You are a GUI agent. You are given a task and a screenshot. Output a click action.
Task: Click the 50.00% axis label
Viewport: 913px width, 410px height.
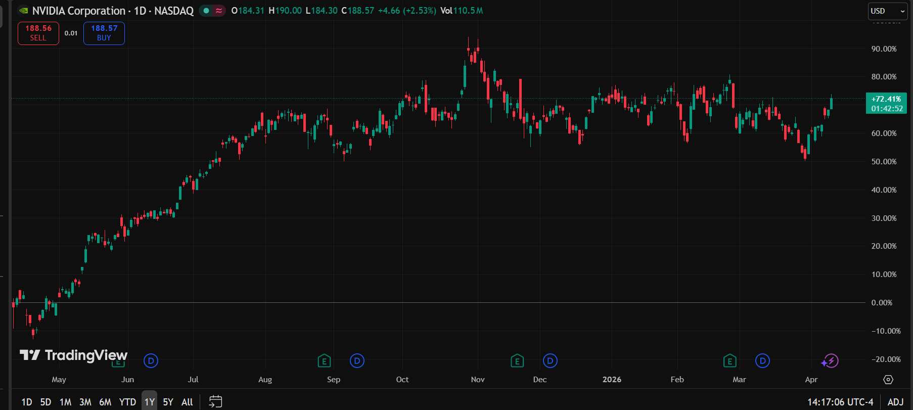tap(884, 162)
